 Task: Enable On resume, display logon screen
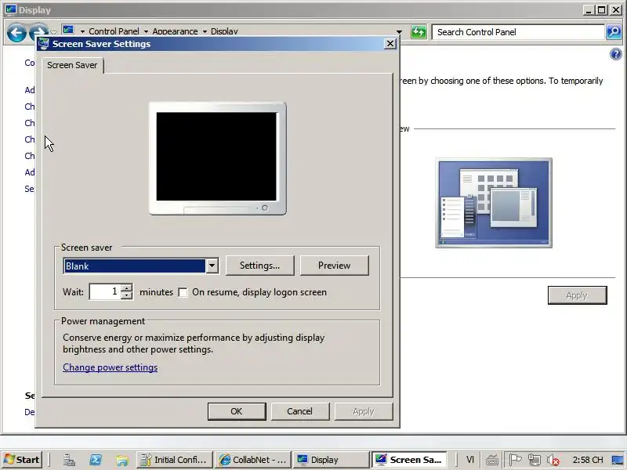[183, 292]
